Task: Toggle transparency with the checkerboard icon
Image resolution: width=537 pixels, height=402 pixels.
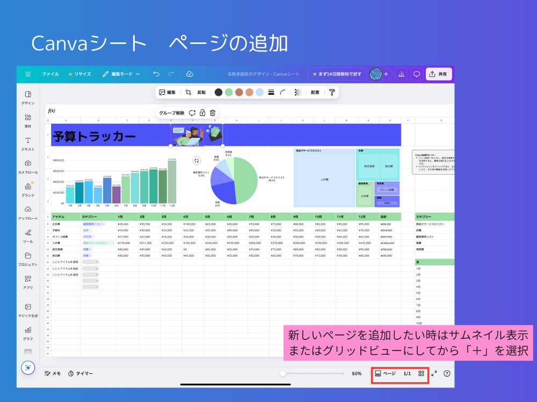Action: coord(297,92)
